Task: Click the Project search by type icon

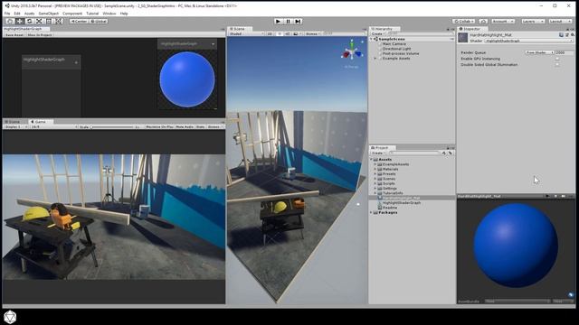Action: click(x=444, y=153)
